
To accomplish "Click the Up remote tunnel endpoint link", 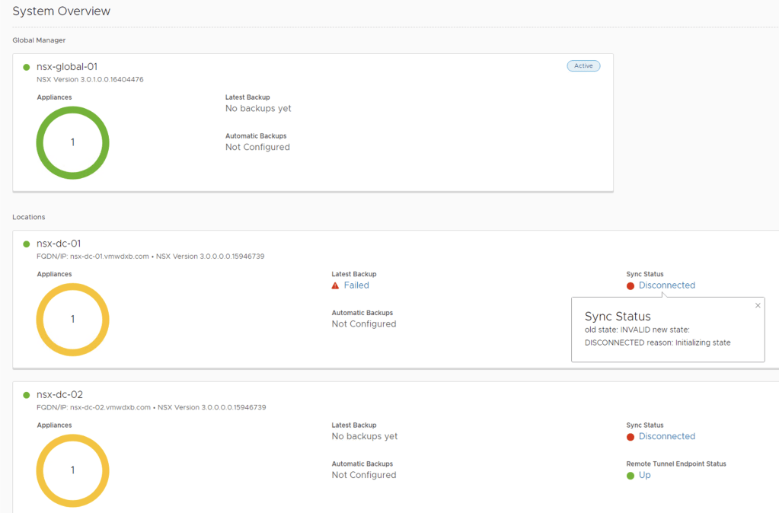I will point(644,475).
